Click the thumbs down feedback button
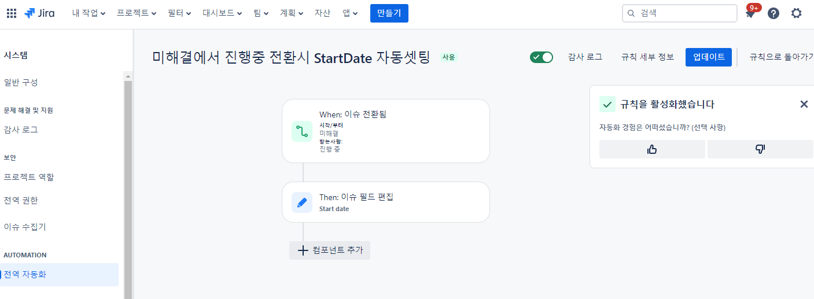The height and width of the screenshot is (299, 814). point(760,149)
